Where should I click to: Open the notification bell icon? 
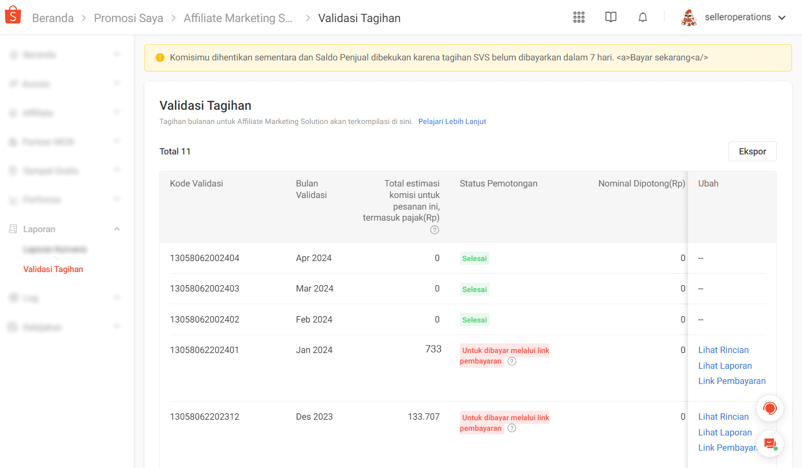642,17
